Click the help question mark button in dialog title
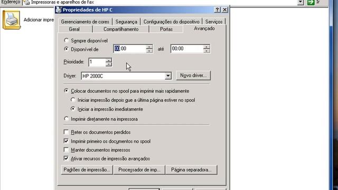 pyautogui.click(x=217, y=9)
